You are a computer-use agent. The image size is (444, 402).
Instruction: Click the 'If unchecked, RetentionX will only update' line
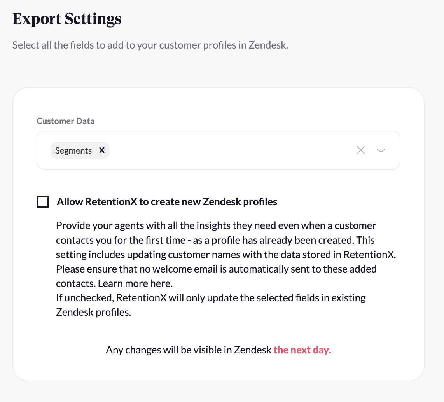coord(211,298)
